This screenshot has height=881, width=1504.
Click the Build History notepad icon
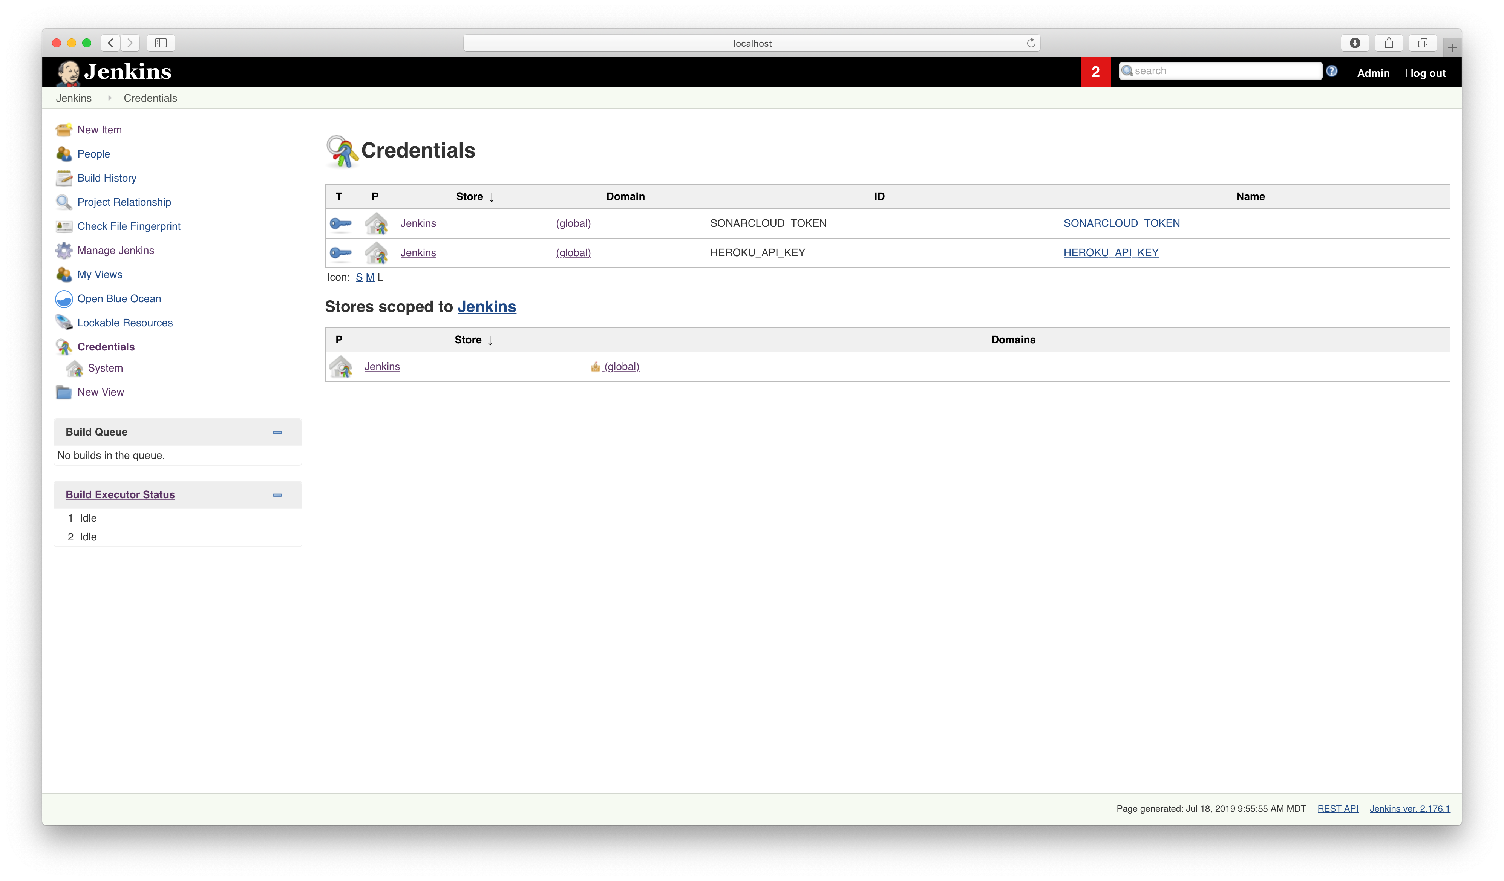(x=64, y=178)
